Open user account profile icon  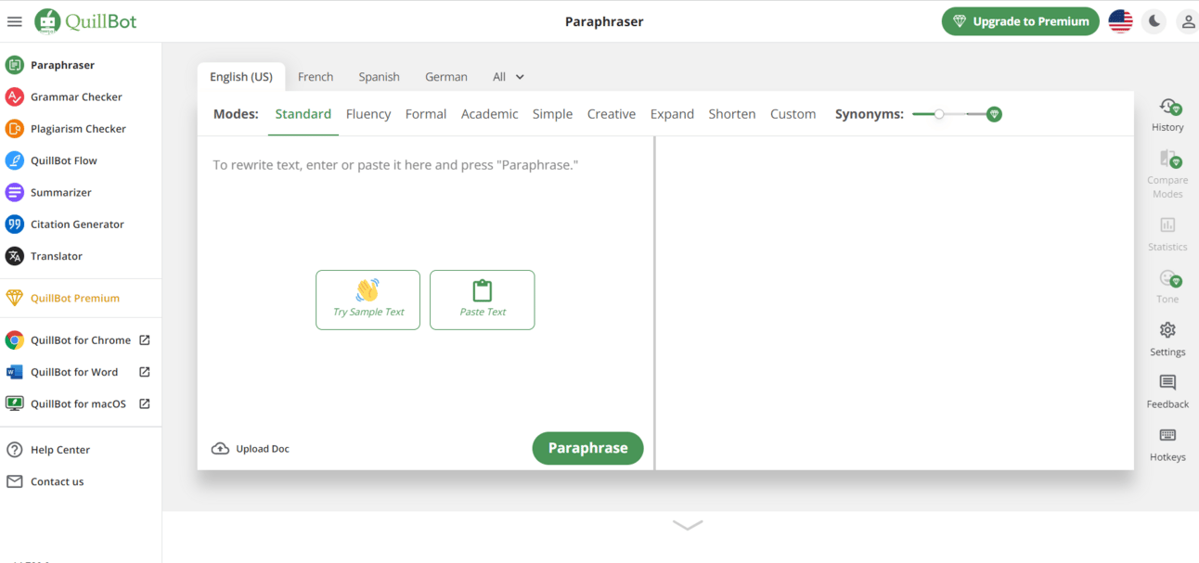pos(1188,21)
